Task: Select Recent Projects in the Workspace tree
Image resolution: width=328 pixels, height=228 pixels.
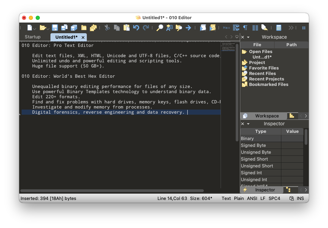Action: point(267,79)
